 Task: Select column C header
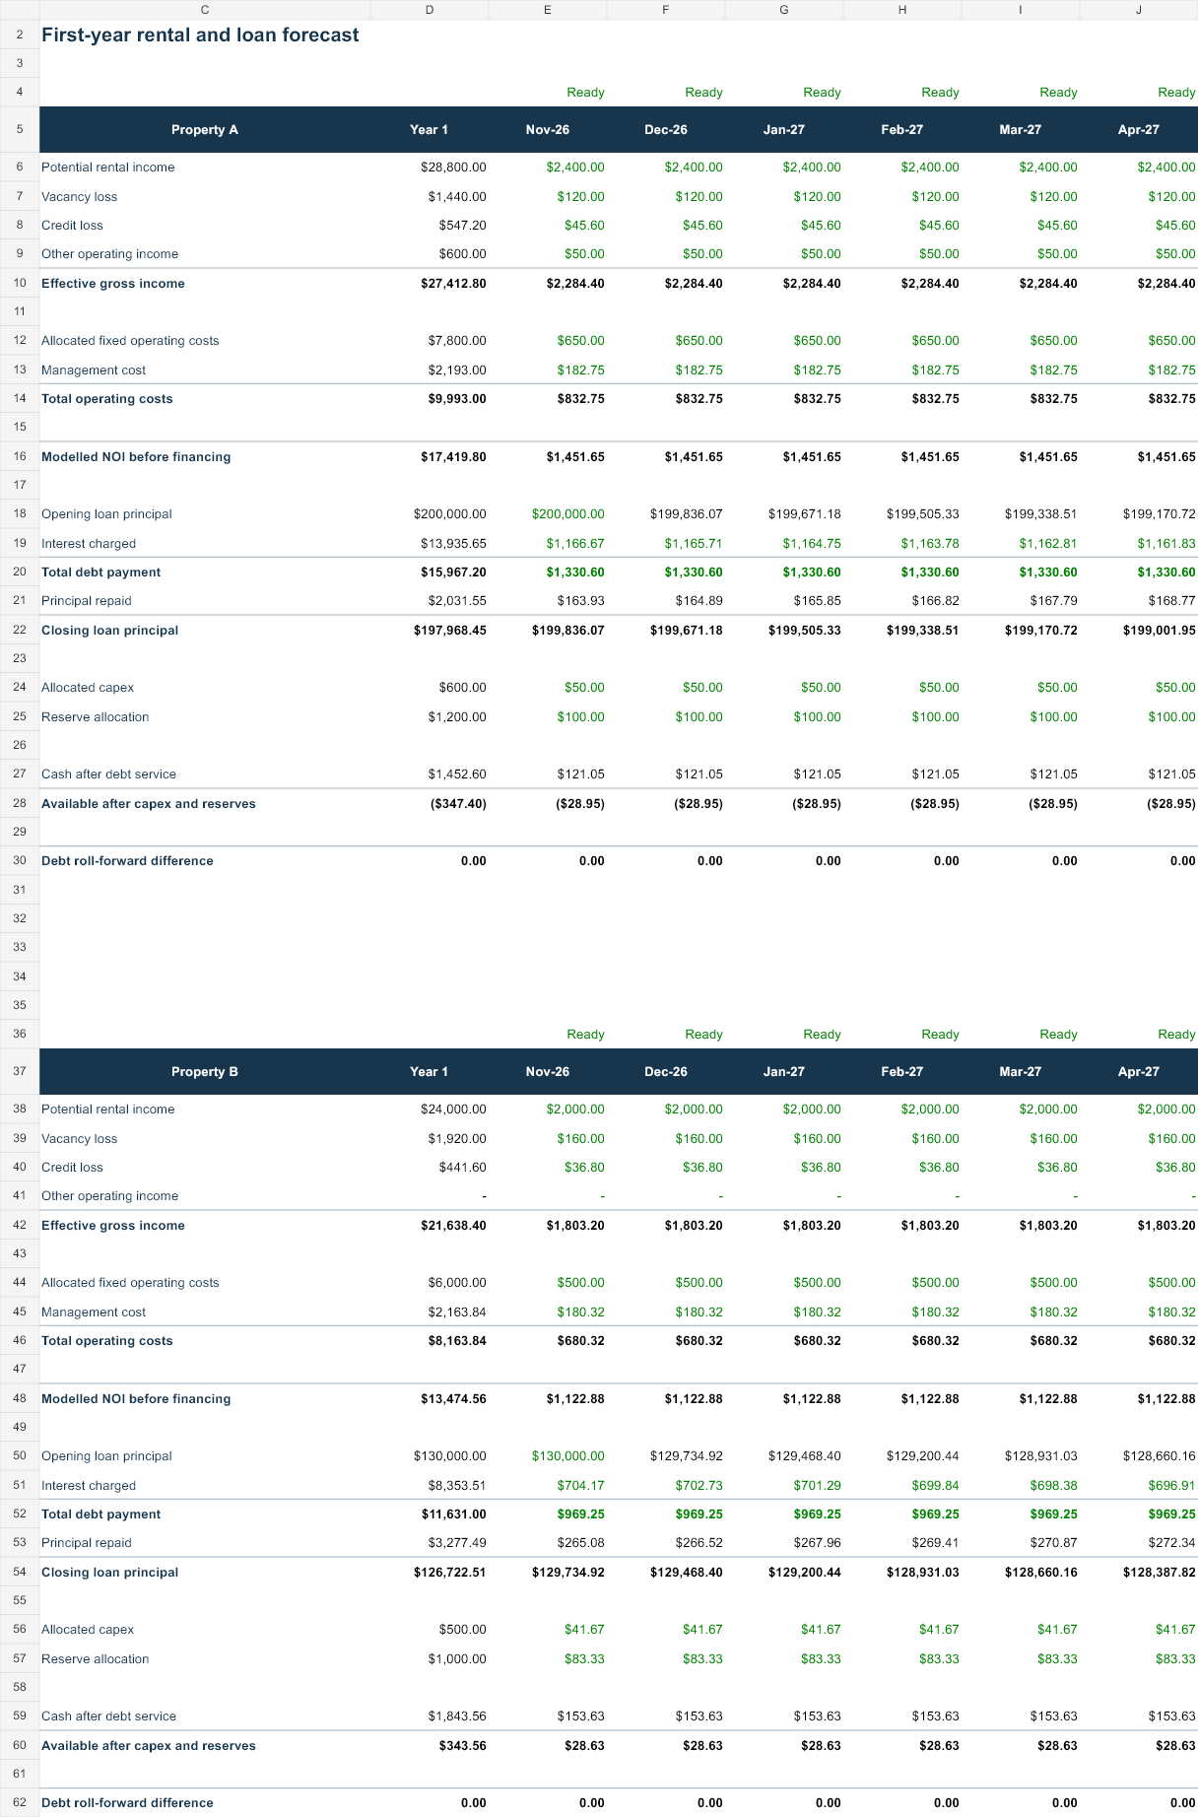[205, 9]
